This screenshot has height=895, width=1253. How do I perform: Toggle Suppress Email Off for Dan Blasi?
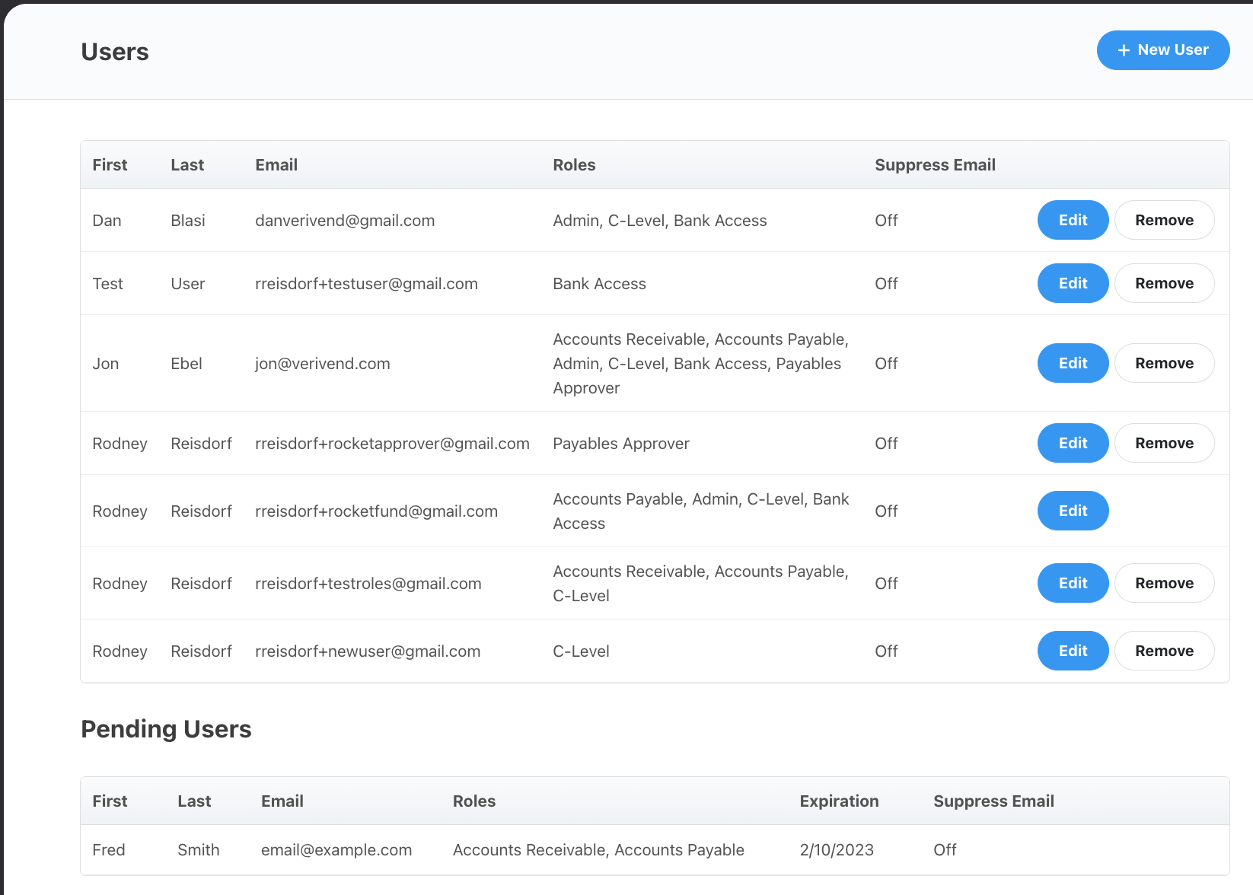pos(886,220)
